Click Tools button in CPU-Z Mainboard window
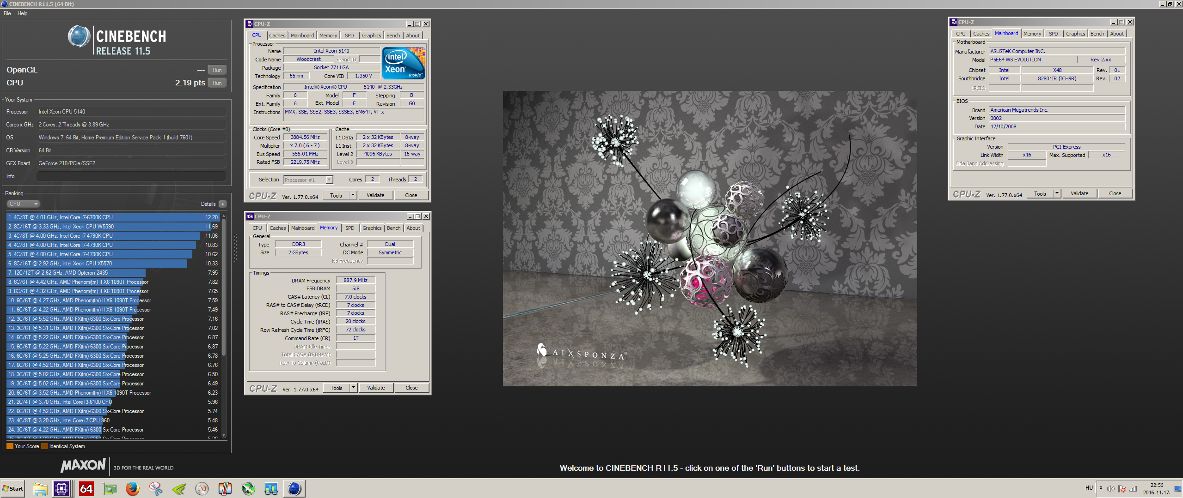This screenshot has height=498, width=1183. (x=1040, y=193)
